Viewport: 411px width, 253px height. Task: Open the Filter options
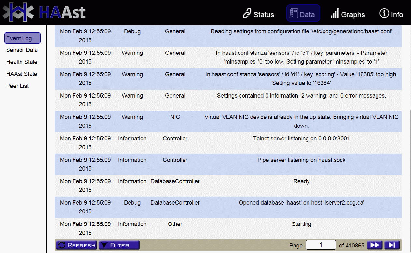119,245
